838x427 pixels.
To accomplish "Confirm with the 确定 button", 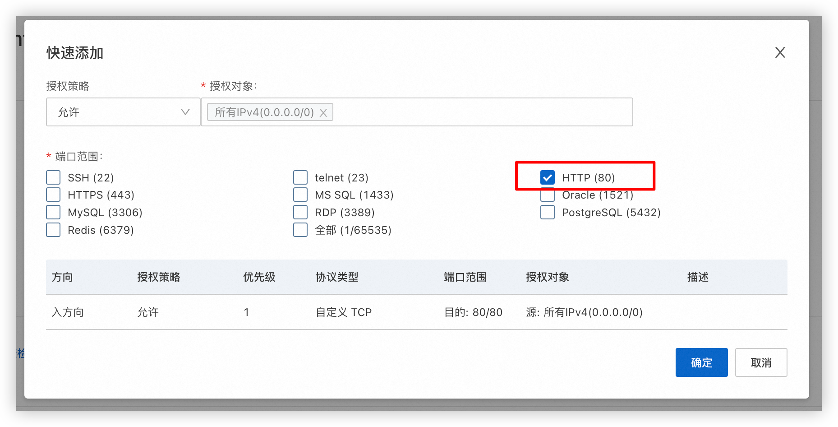I will click(701, 362).
